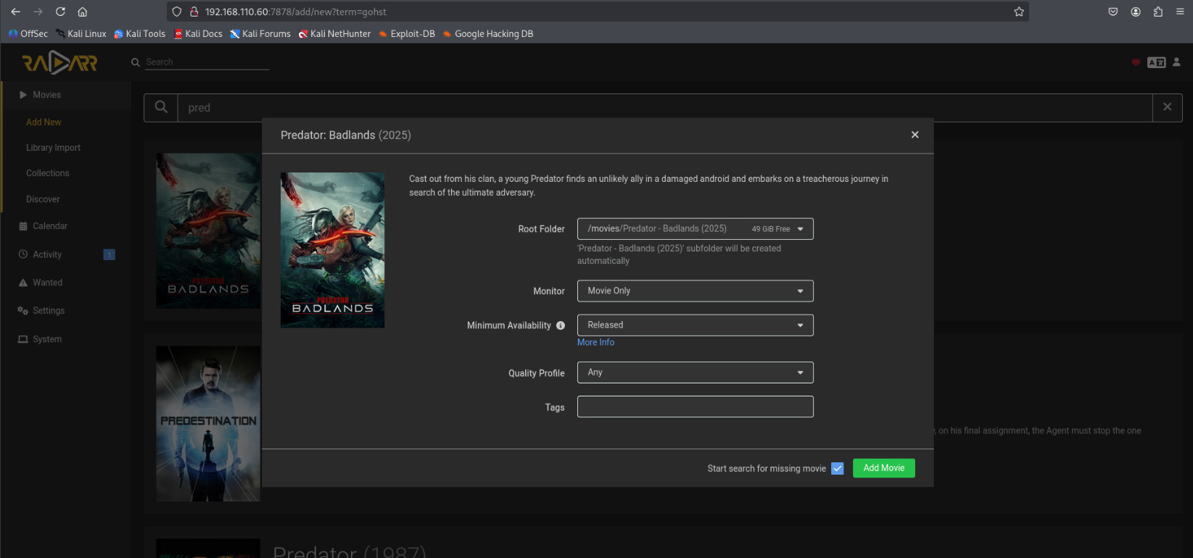The height and width of the screenshot is (558, 1193).
Task: Open Settings in the sidebar
Action: (x=49, y=311)
